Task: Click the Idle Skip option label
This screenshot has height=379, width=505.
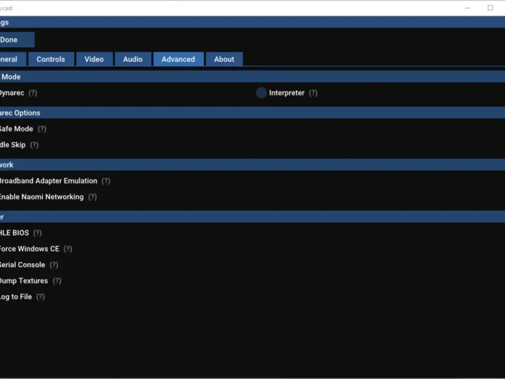Action: [x=13, y=145]
